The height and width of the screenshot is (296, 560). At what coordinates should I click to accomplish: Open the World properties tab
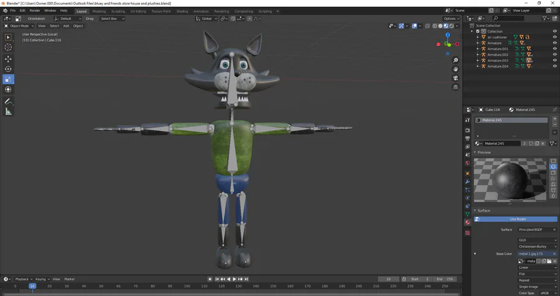coord(467,163)
